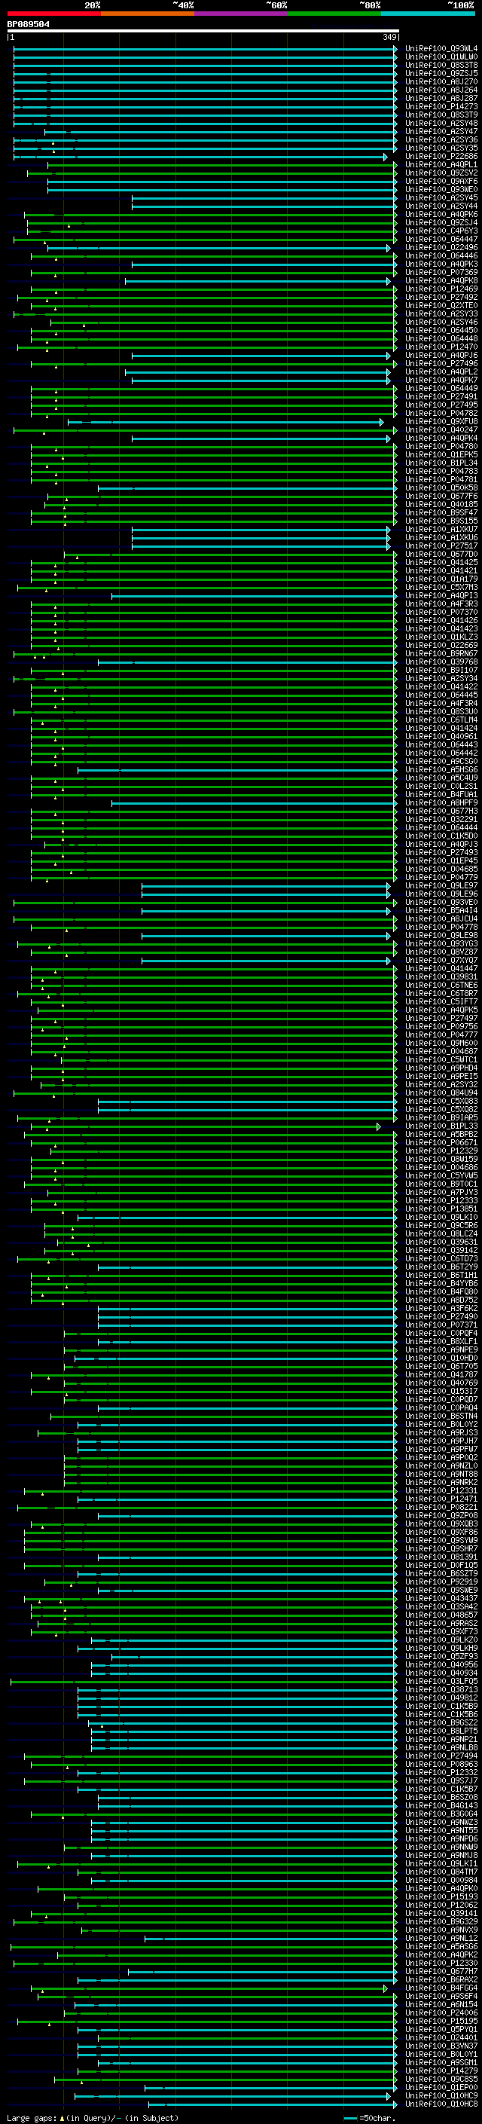Click the orange ~40% identity scale segment
Viewport: 482px width, 2124px height.
[148, 14]
